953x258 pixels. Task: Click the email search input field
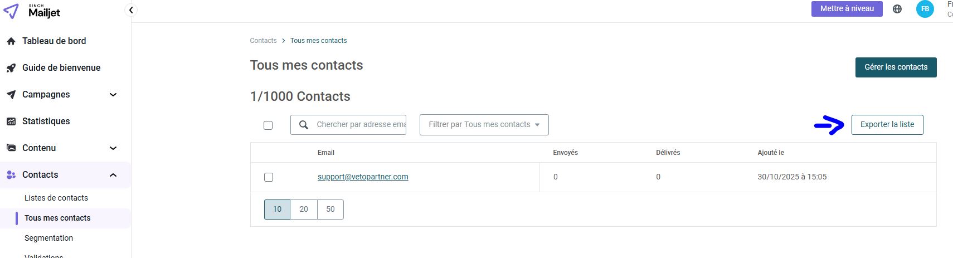click(360, 125)
